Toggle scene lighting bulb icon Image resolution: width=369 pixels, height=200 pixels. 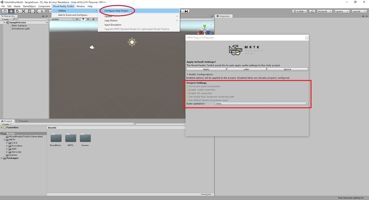pyautogui.click(x=83, y=19)
